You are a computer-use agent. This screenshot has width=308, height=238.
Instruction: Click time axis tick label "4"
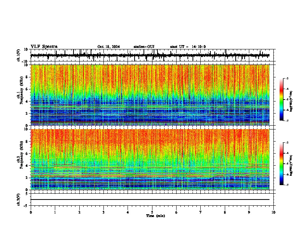[x=128, y=212]
